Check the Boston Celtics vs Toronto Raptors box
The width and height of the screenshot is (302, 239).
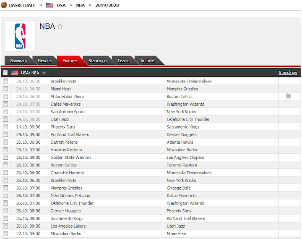(5, 165)
